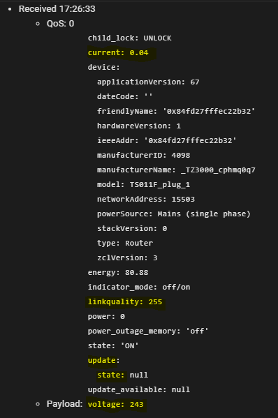Click the energy: 80.88 line

(x=118, y=272)
